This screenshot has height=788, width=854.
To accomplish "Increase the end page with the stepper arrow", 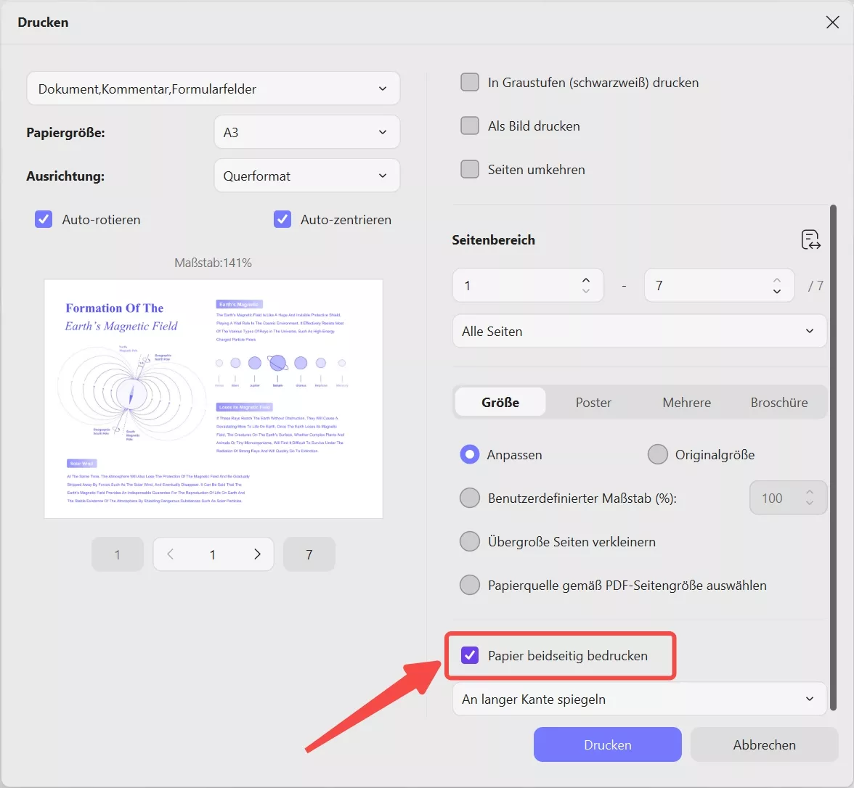I will pos(776,280).
